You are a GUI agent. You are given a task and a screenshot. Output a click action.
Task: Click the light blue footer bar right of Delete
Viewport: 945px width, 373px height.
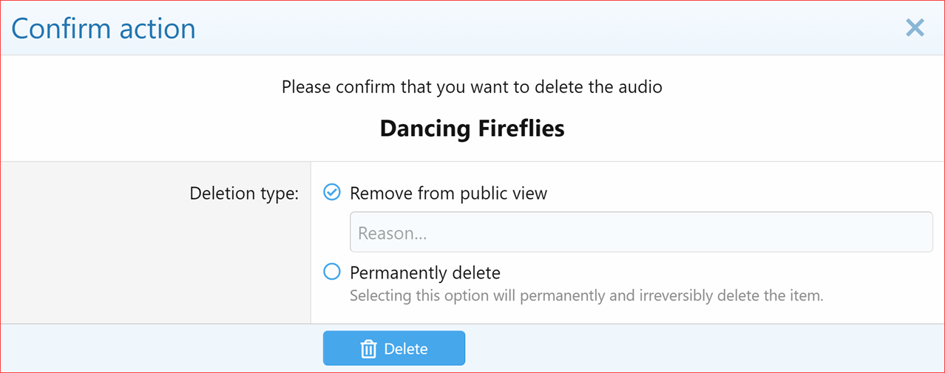(x=702, y=348)
